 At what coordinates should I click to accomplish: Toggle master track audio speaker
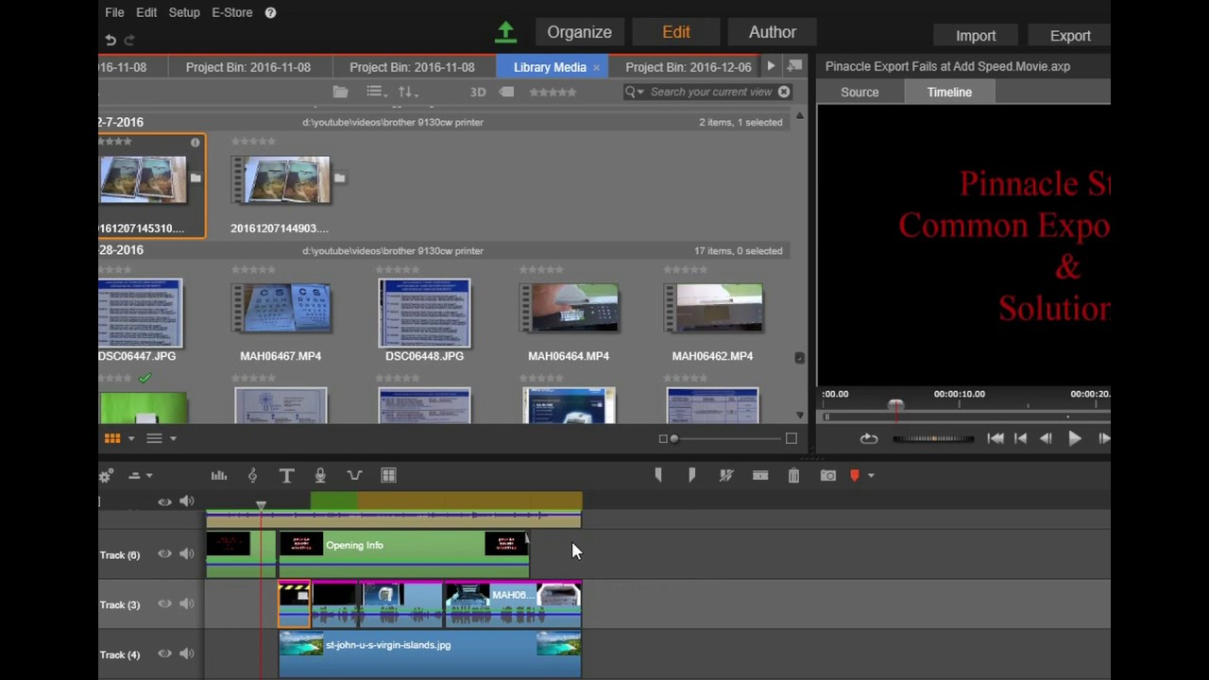point(187,501)
